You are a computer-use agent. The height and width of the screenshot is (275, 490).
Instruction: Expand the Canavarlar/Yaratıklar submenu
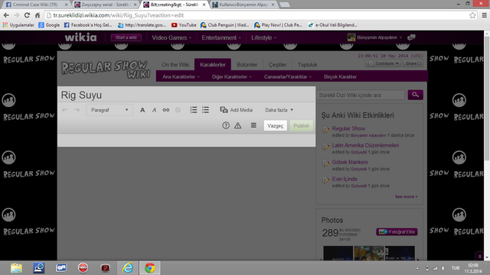(x=288, y=76)
